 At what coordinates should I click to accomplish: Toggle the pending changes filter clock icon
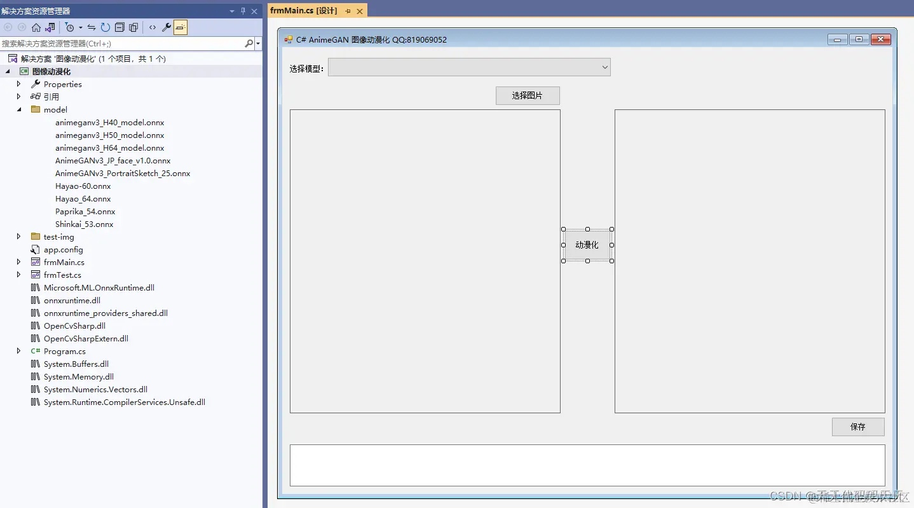click(x=70, y=27)
